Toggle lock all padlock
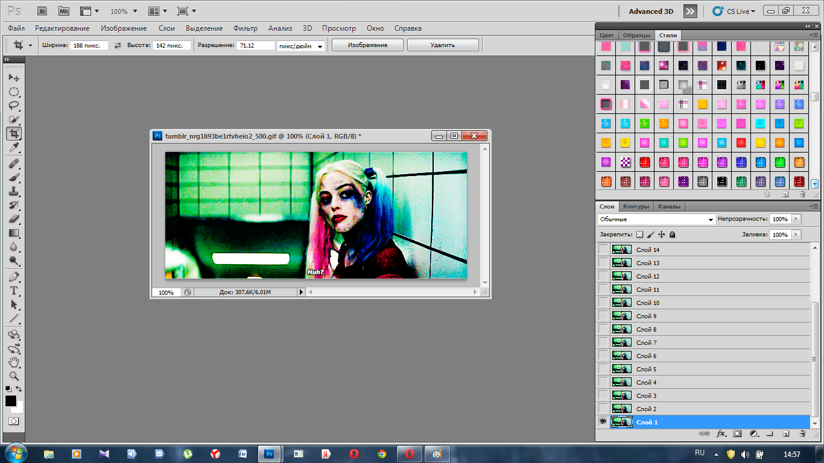The height and width of the screenshot is (463, 824). pos(672,235)
